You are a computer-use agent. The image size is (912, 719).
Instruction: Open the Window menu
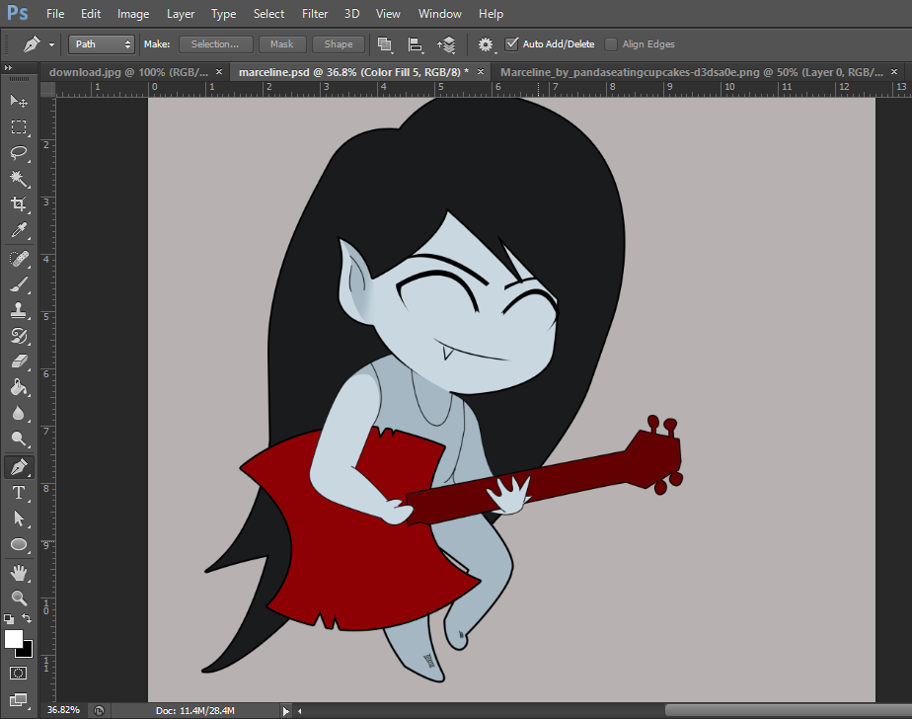440,14
